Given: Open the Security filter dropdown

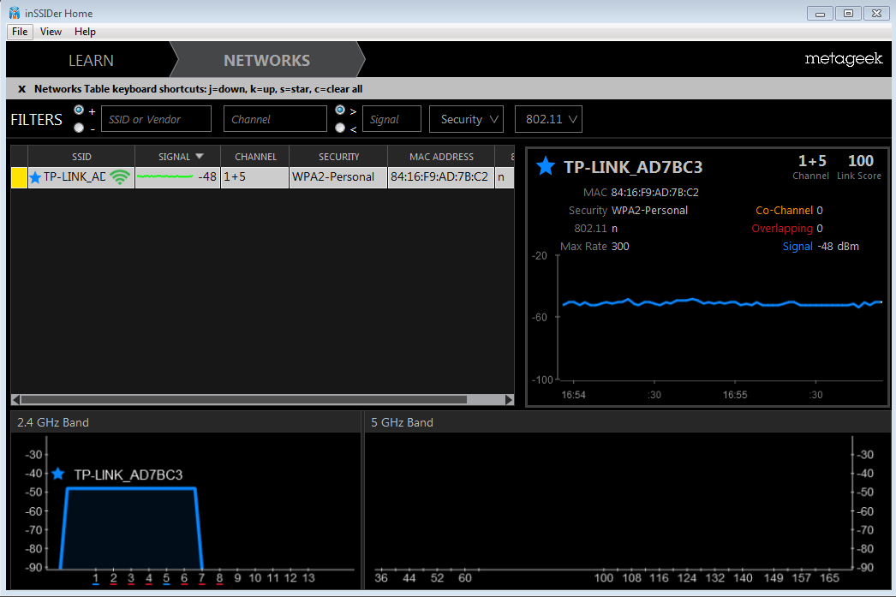Looking at the screenshot, I should click(x=466, y=119).
